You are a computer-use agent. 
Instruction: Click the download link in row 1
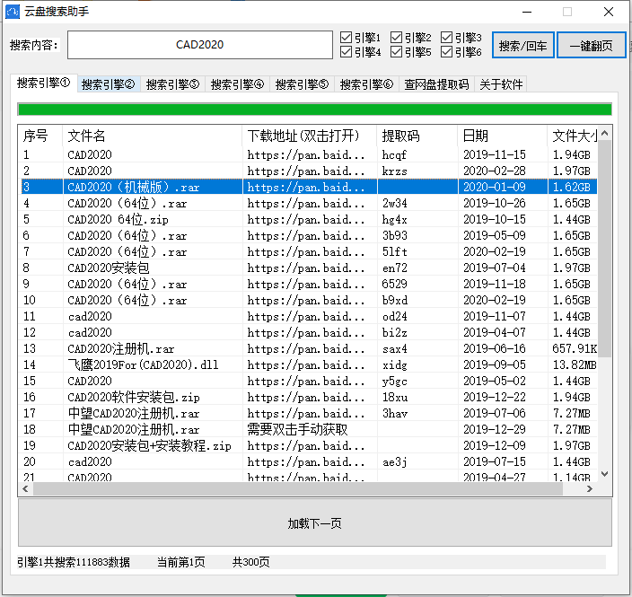[x=306, y=154]
